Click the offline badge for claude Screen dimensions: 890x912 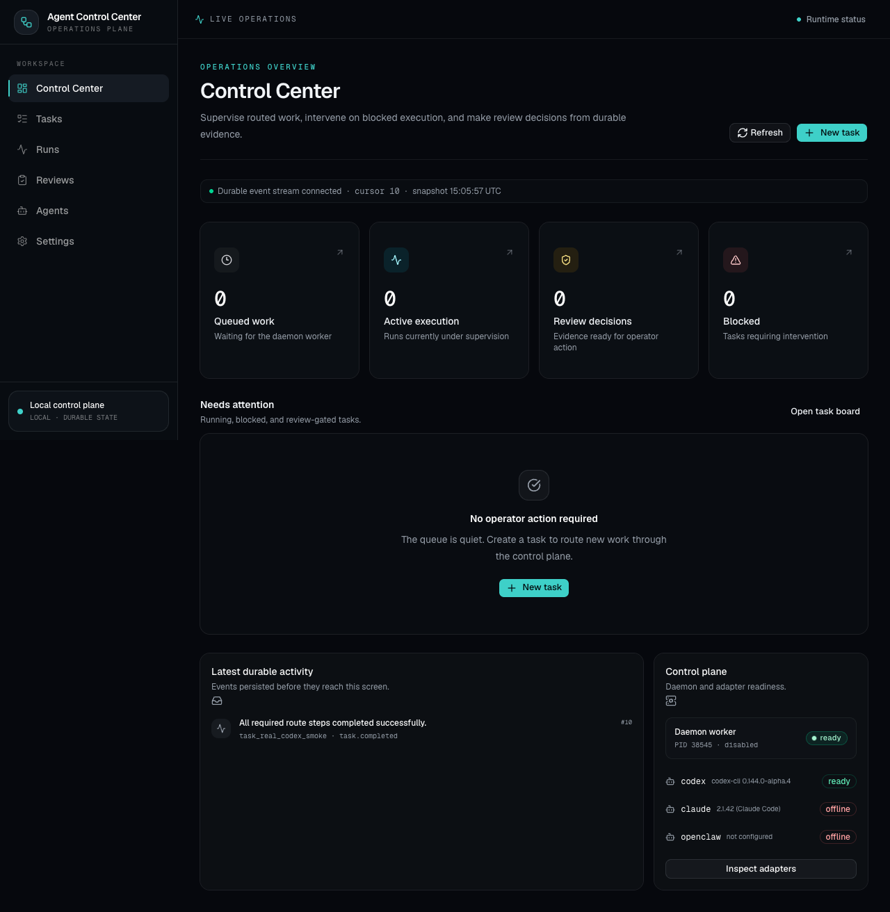838,809
